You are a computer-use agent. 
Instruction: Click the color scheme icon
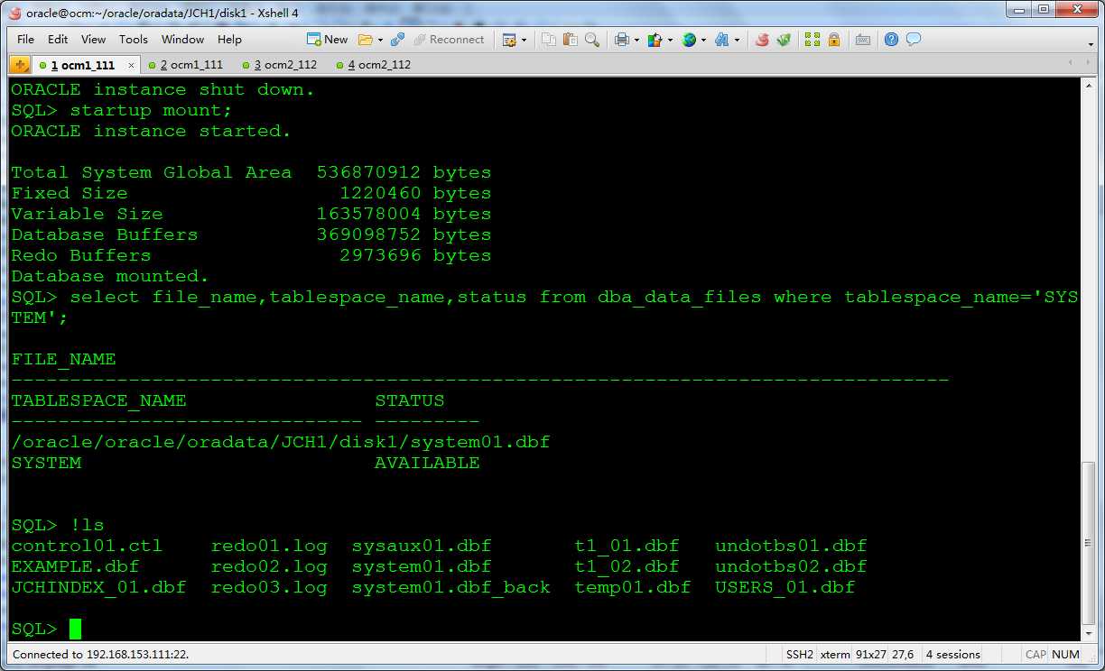(655, 40)
